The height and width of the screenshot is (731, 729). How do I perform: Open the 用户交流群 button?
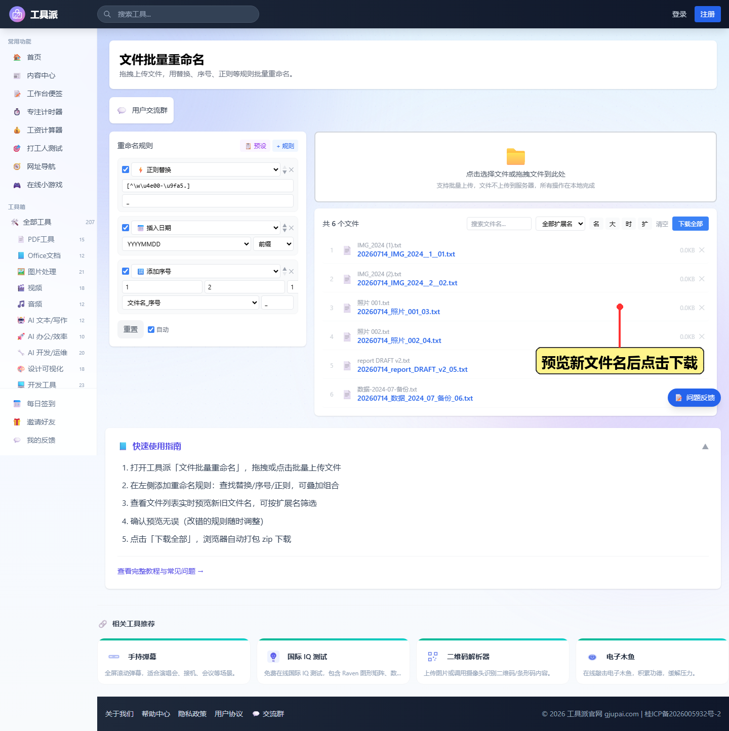coord(141,110)
